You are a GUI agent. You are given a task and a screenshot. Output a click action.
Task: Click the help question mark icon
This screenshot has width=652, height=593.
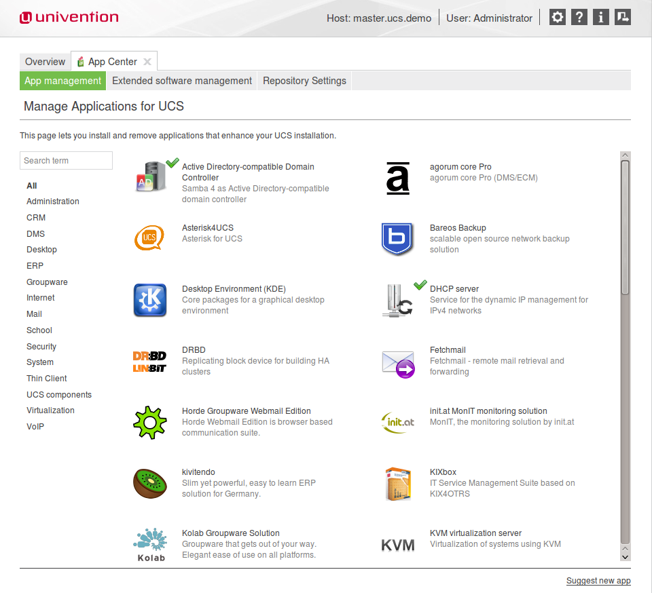(x=579, y=18)
